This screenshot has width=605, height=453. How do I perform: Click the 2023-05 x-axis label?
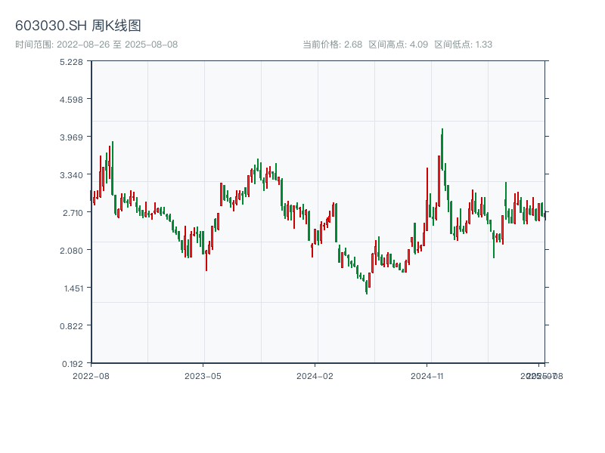[203, 376]
